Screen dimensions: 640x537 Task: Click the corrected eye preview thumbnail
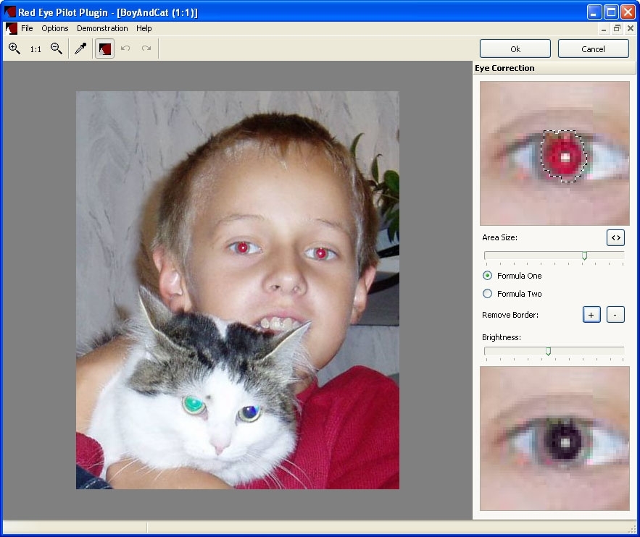point(554,439)
